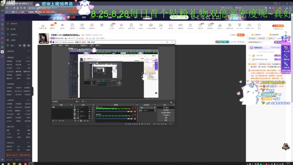Open the Windows Start button
The height and width of the screenshot is (165, 293).
pos(3,164)
